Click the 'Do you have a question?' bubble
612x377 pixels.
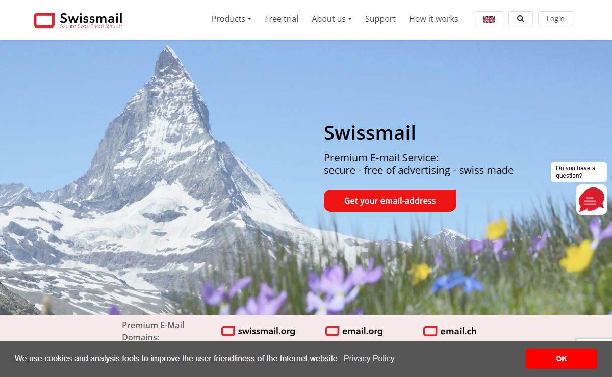579,172
